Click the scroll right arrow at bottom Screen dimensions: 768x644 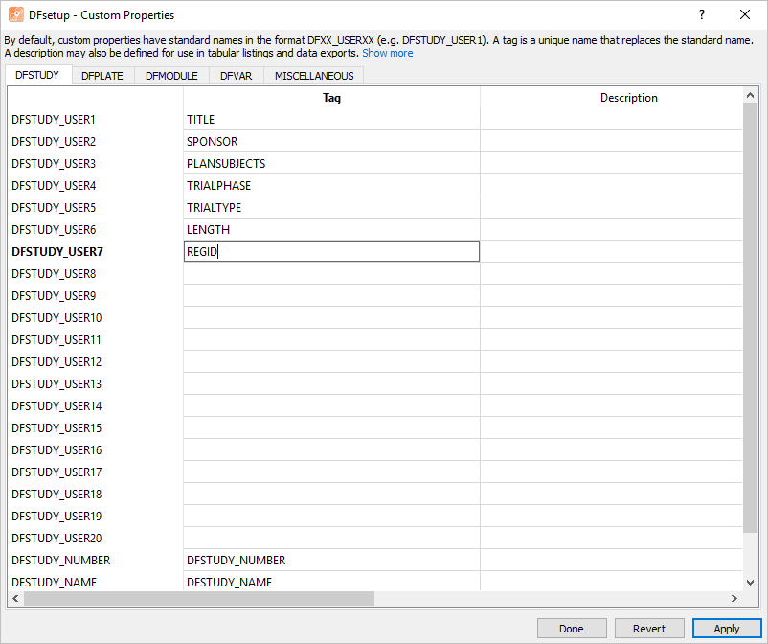pyautogui.click(x=734, y=598)
